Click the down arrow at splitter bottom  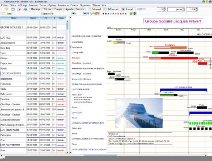click(70, 153)
